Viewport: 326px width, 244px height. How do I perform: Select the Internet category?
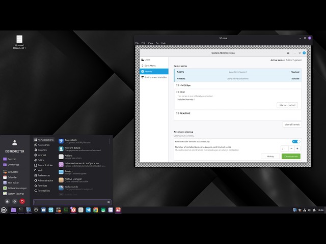(x=44, y=155)
